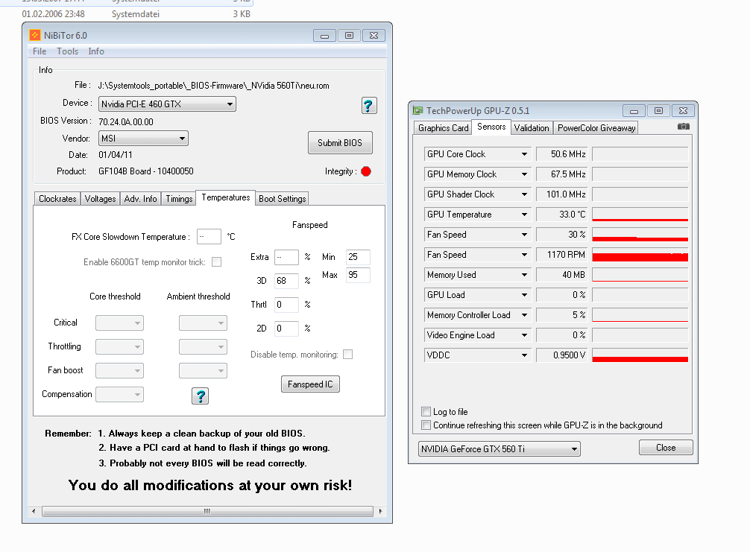
Task: Click the NiBiTor horizontal scrollbar thumb
Action: coord(207,511)
